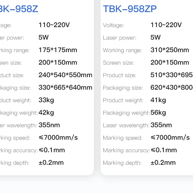Select the 33kg product weight value
The height and width of the screenshot is (193, 193).
[x=46, y=100]
